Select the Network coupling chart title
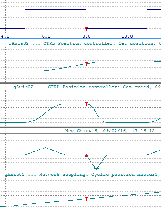The image size is (161, 208). coord(83,175)
